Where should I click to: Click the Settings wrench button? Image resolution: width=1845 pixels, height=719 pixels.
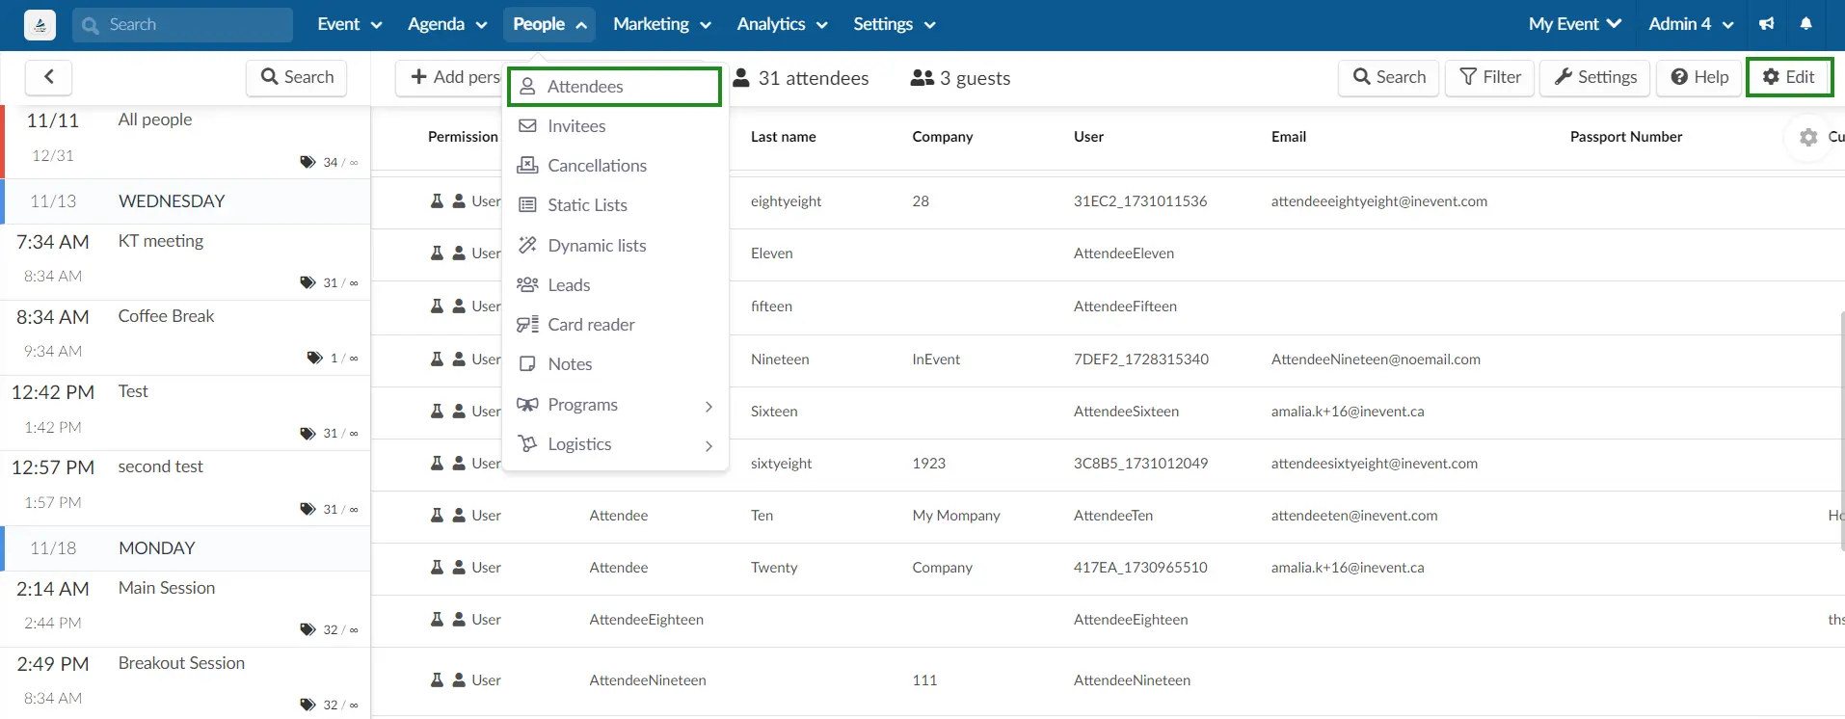click(x=1595, y=77)
